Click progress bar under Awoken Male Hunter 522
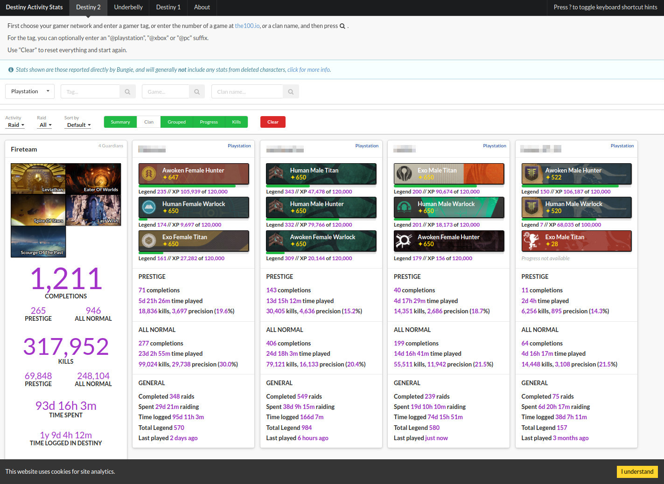 577,186
